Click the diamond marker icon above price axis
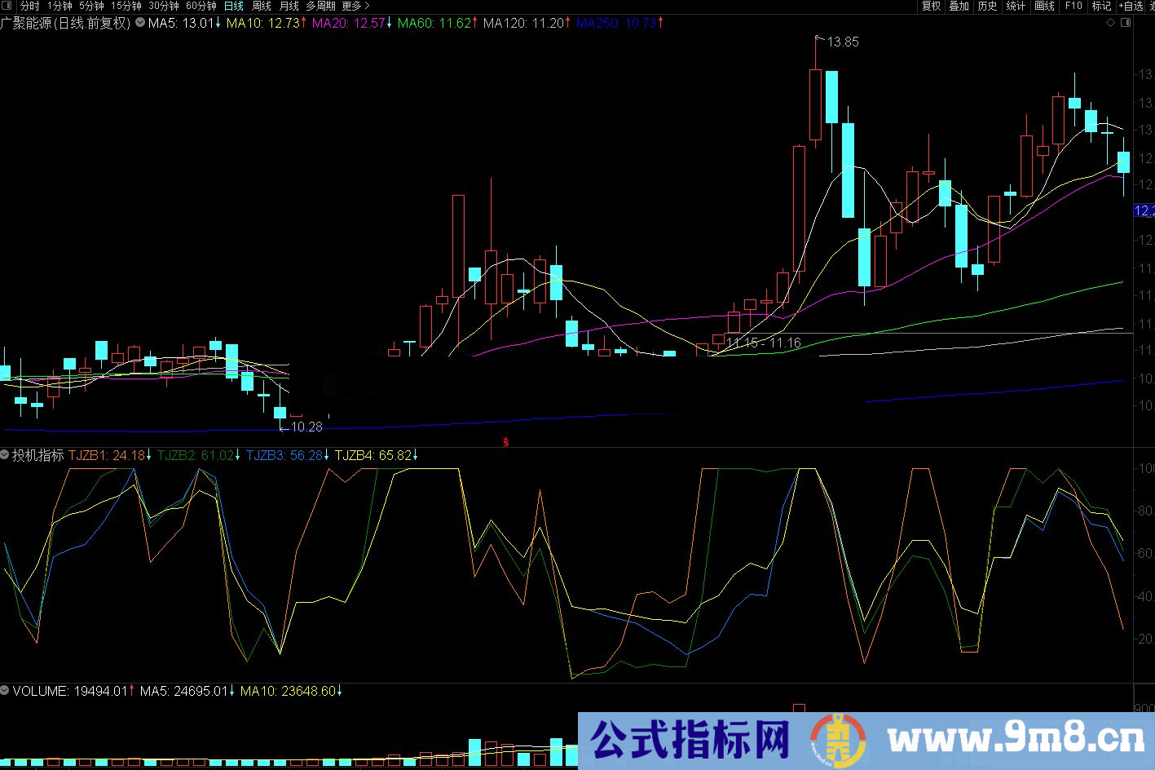 [x=1111, y=23]
